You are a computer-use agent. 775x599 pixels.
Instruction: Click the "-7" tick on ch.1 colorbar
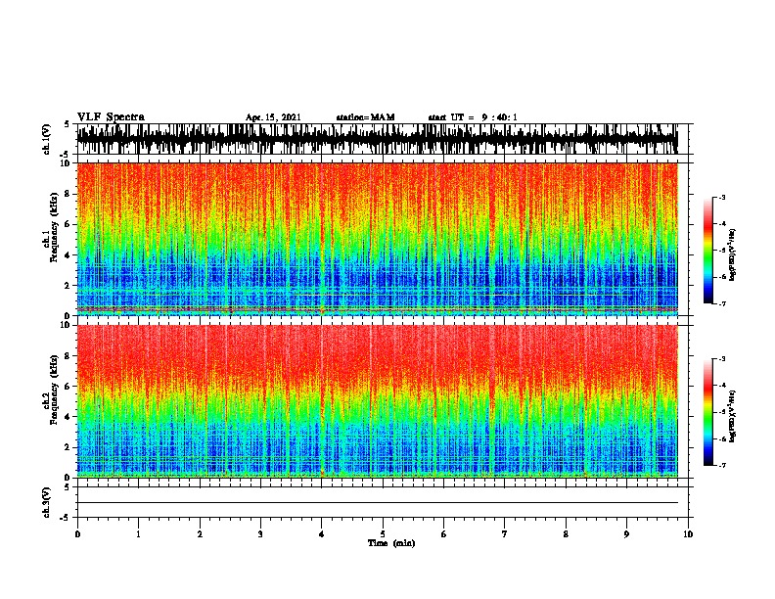(x=722, y=303)
